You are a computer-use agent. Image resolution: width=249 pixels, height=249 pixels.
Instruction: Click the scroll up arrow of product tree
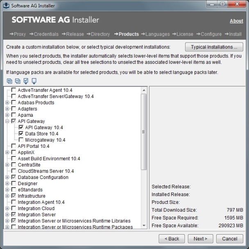pyautogui.click(x=144, y=90)
